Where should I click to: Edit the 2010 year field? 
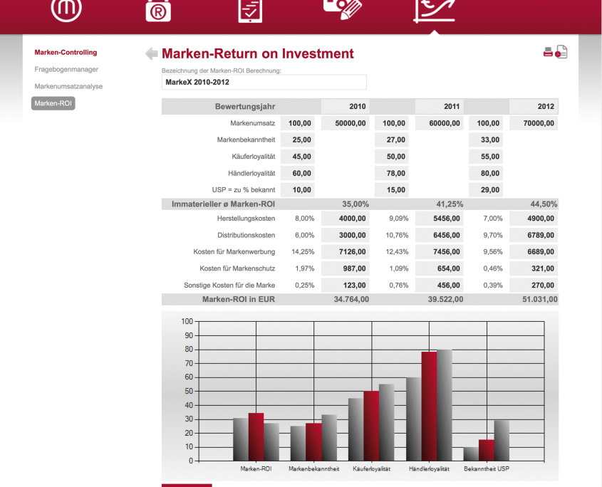tap(345, 106)
